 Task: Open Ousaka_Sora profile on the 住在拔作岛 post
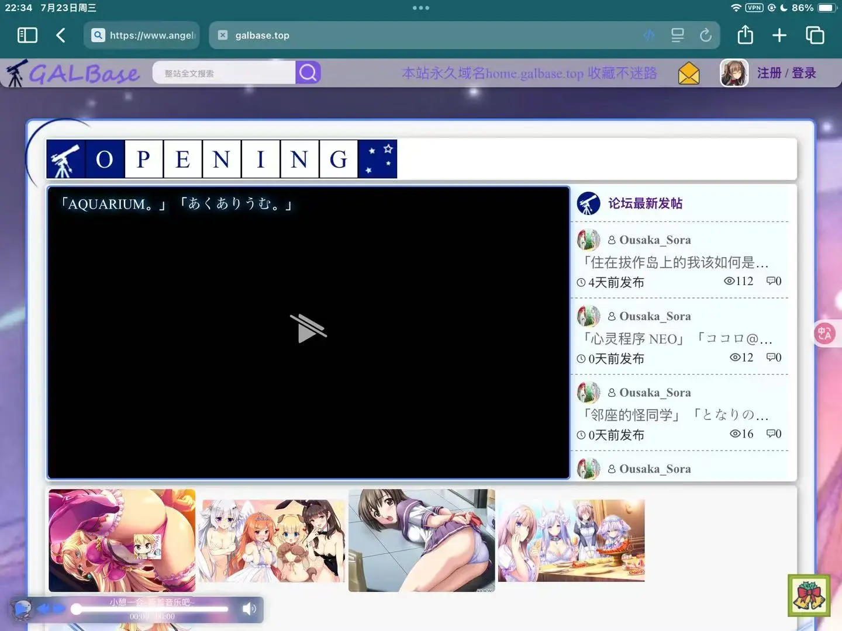pyautogui.click(x=655, y=240)
